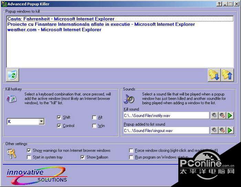
Task: Remove the Kill sound file
Action: 222,115
